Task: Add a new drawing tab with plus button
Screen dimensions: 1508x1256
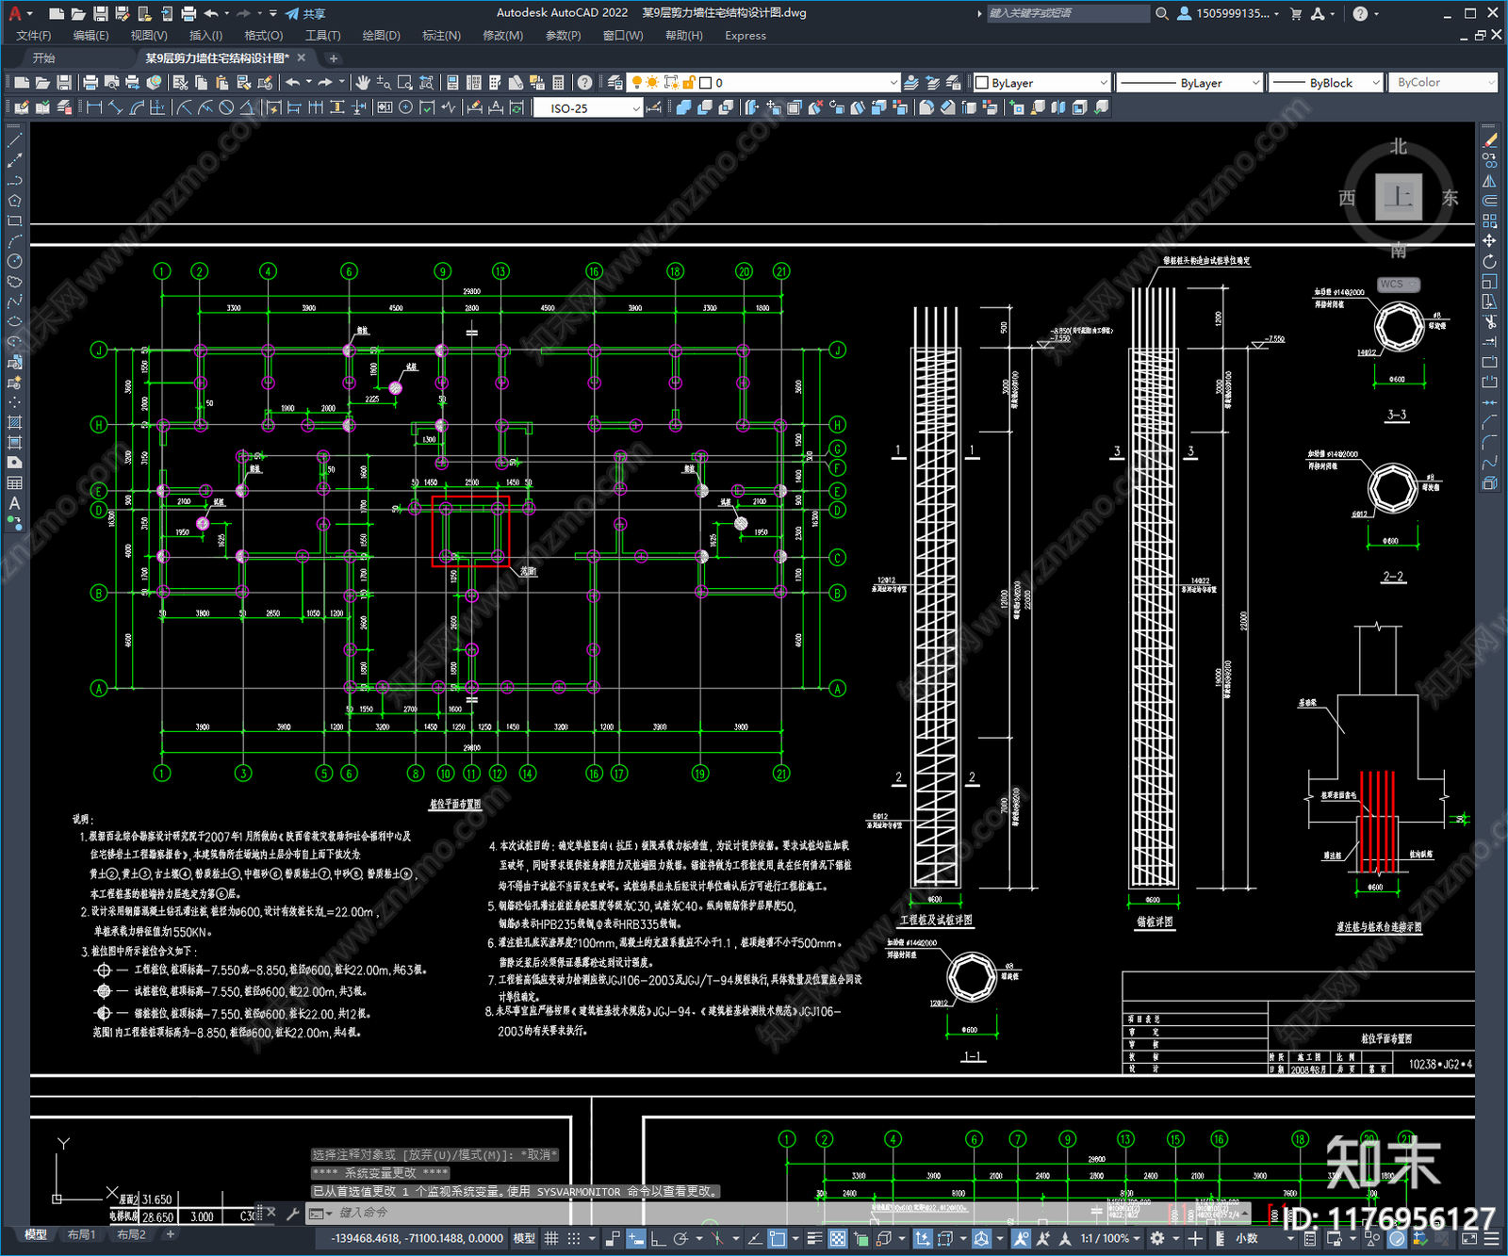Action: click(x=333, y=58)
